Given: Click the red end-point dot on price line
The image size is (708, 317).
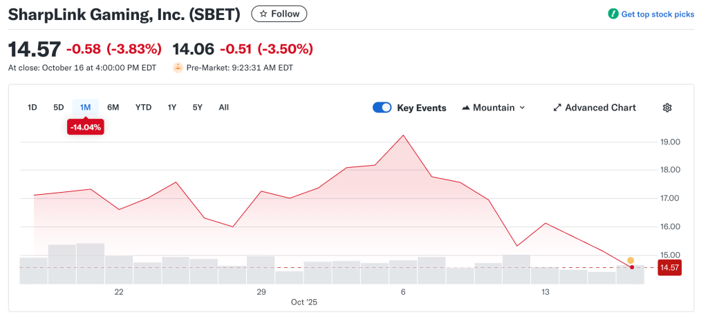Looking at the screenshot, I should 632,267.
